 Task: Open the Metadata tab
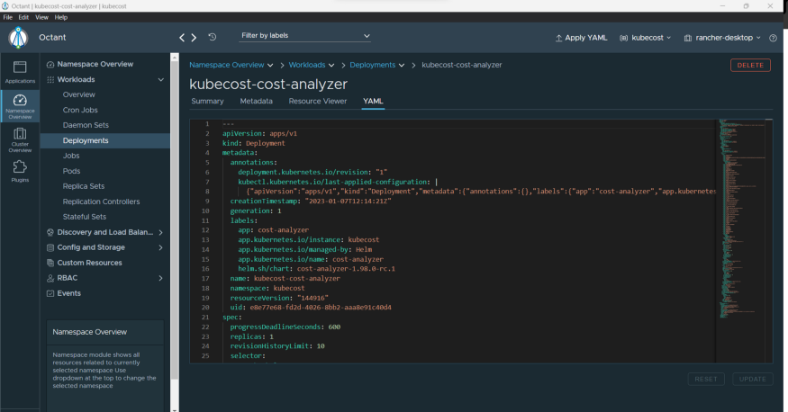pos(256,101)
